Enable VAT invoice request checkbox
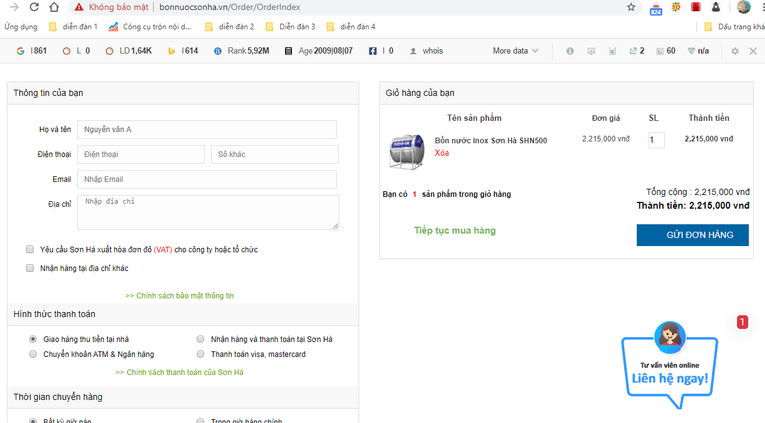765x423 pixels. [30, 249]
